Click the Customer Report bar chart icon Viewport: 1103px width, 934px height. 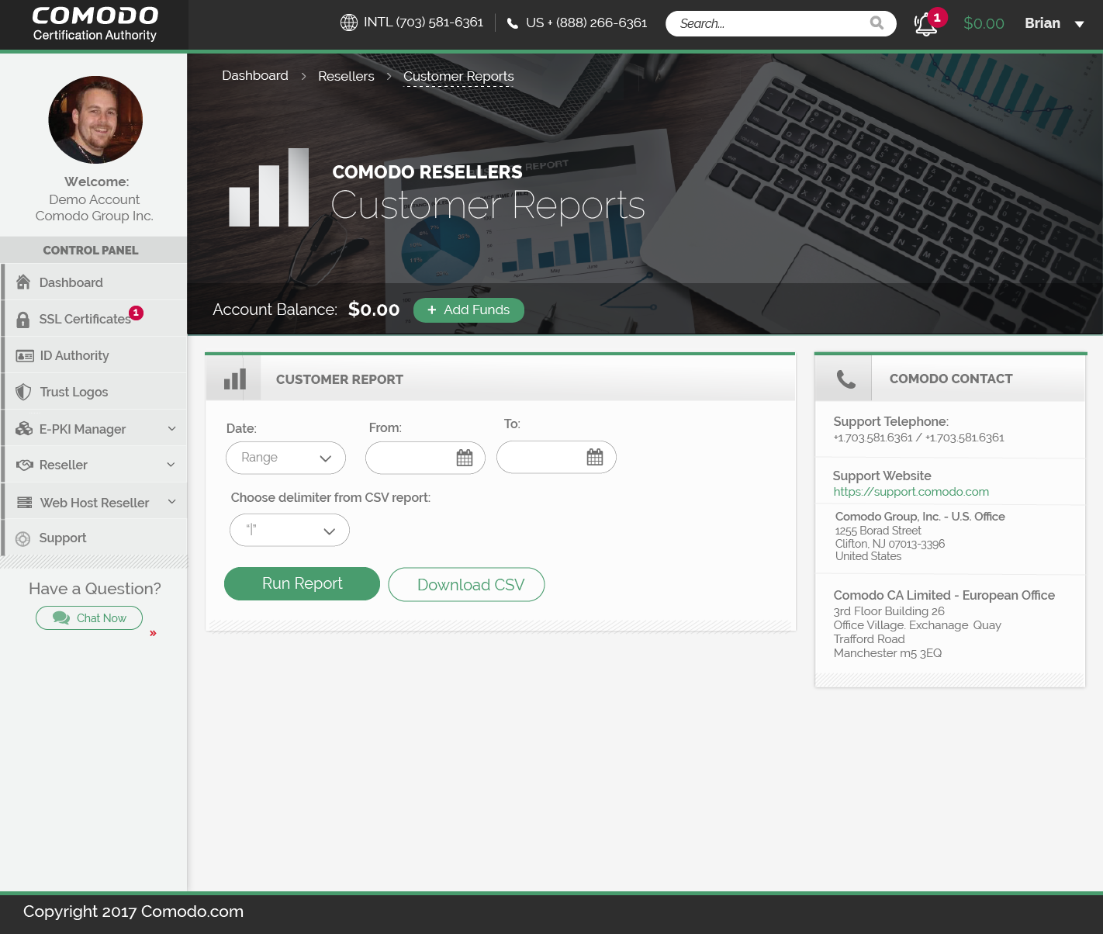[234, 379]
